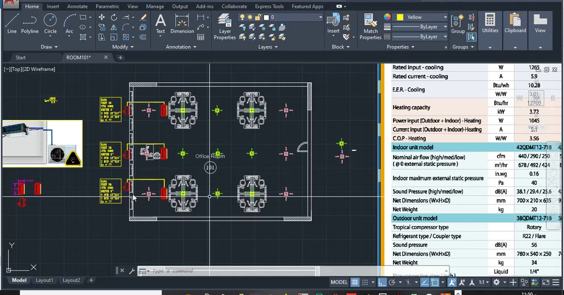
Task: Expand the Draw panel
Action: pyautogui.click(x=49, y=47)
